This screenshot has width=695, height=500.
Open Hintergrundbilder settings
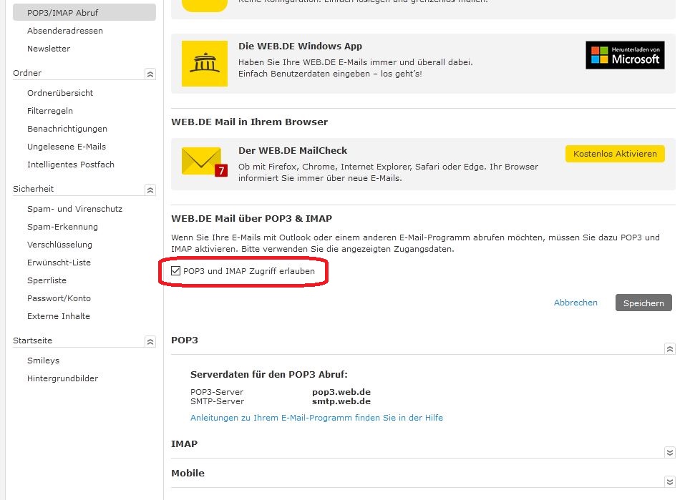click(62, 378)
